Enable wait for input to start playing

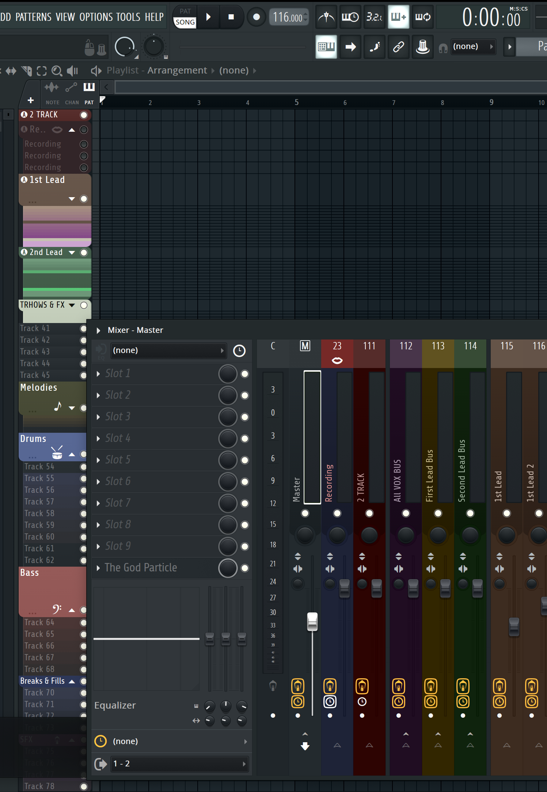tap(350, 17)
